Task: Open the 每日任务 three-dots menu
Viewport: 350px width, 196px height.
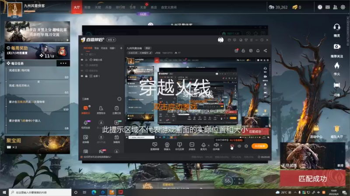Action: coord(63,63)
